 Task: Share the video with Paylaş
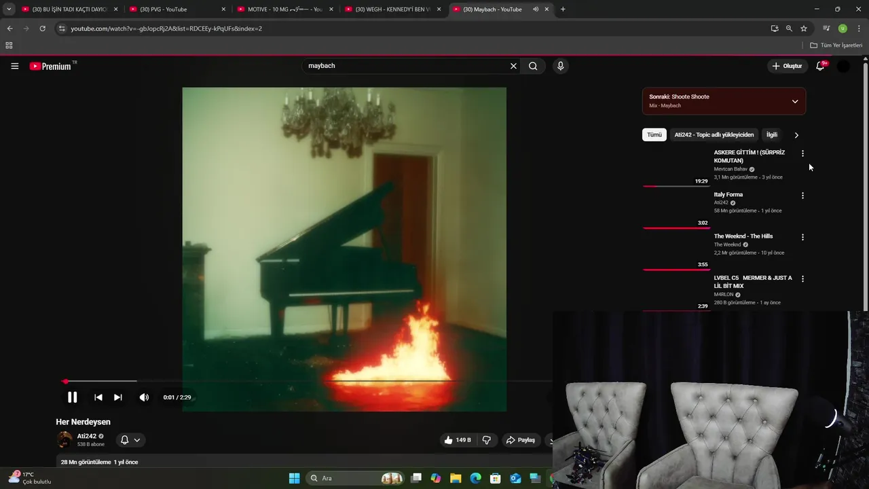tap(521, 440)
